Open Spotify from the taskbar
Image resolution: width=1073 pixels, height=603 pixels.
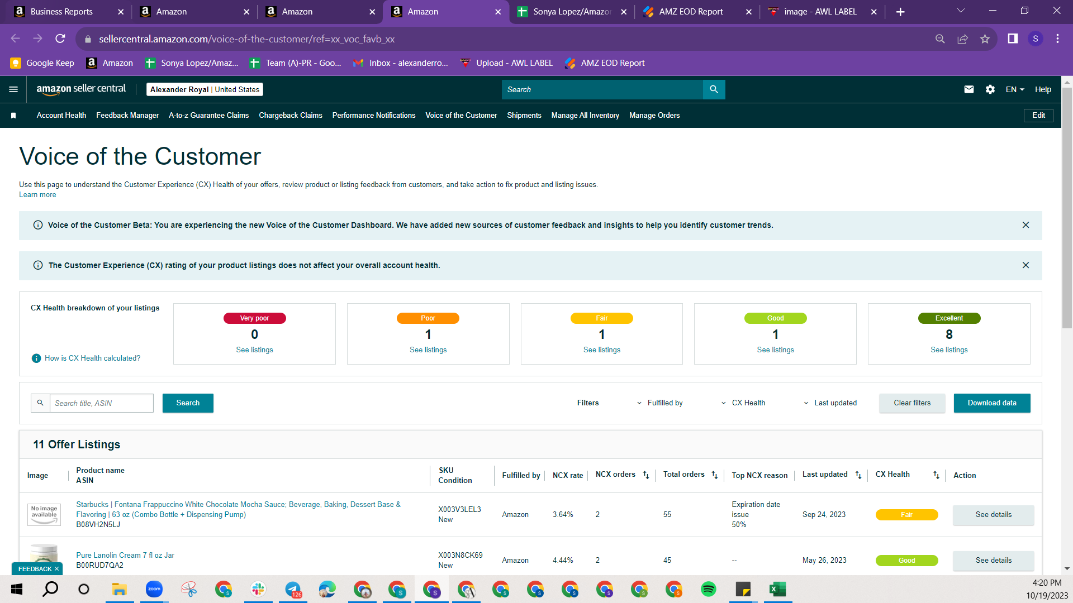709,589
